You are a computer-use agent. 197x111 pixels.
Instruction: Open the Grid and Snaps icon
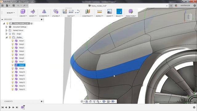[108, 101]
